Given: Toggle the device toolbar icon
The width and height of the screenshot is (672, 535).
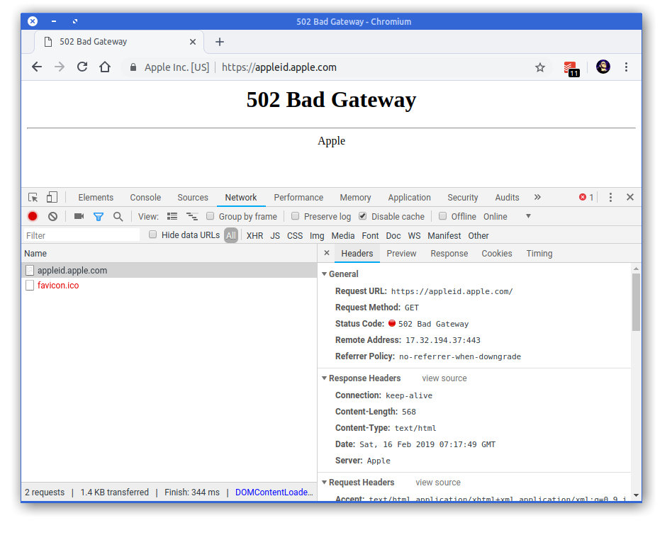Looking at the screenshot, I should (52, 197).
